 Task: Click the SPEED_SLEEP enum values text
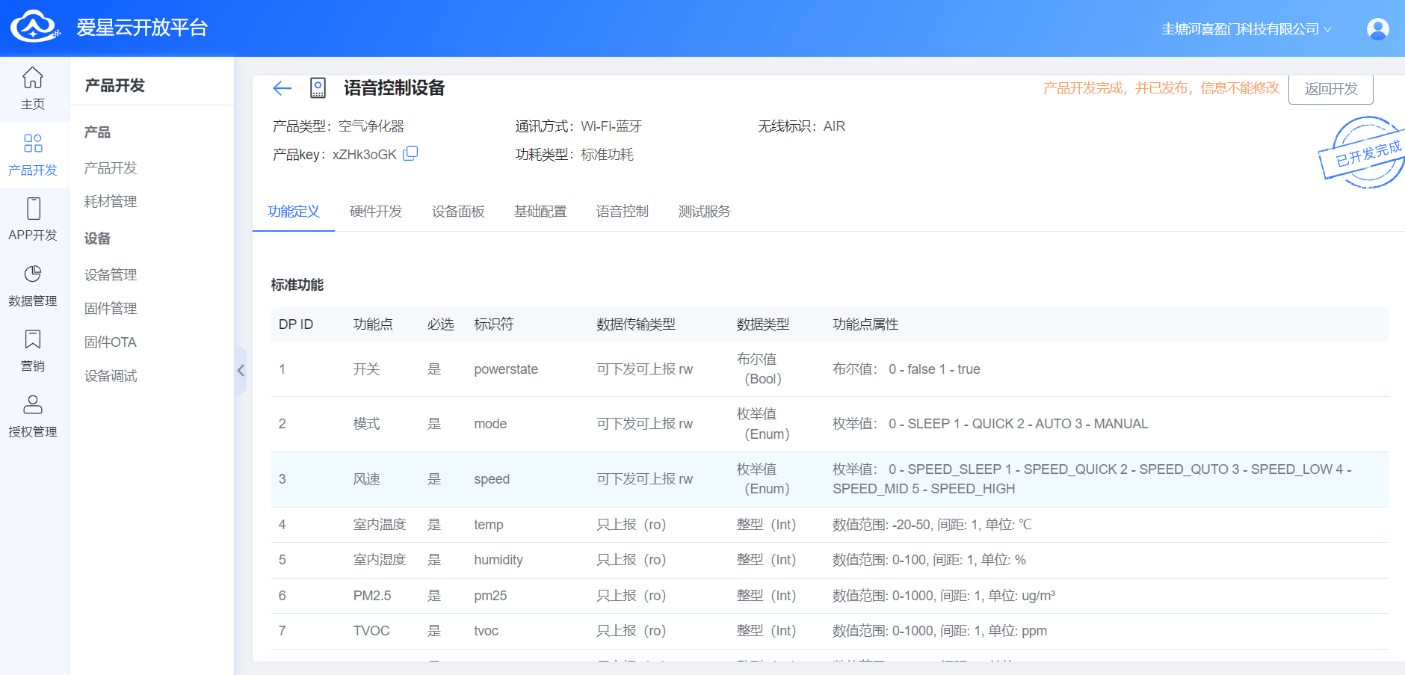coord(1092,479)
